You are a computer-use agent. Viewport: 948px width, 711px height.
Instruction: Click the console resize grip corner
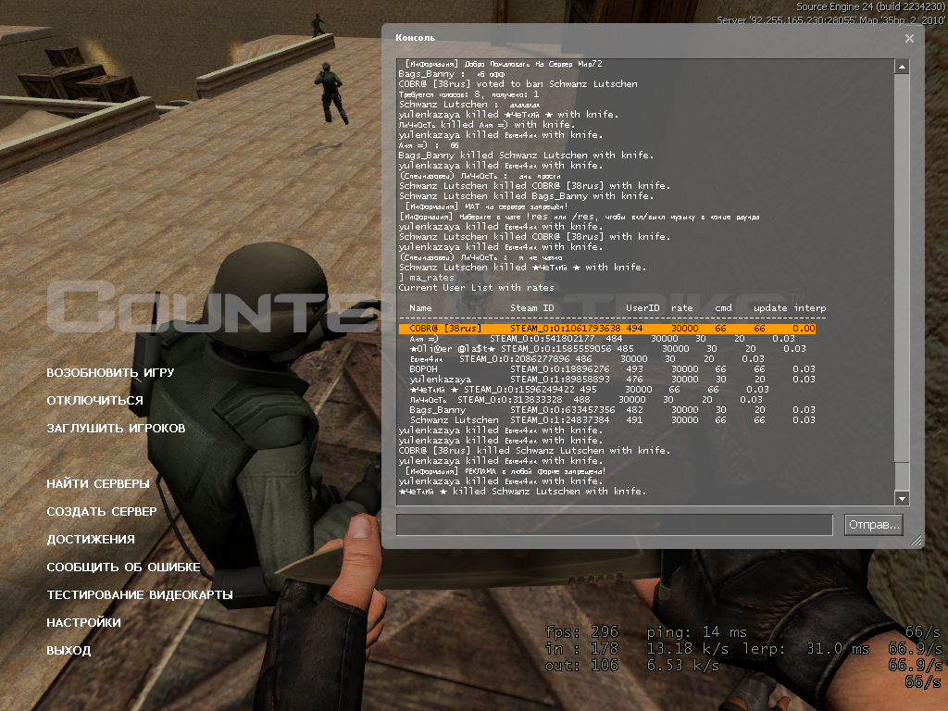click(917, 541)
